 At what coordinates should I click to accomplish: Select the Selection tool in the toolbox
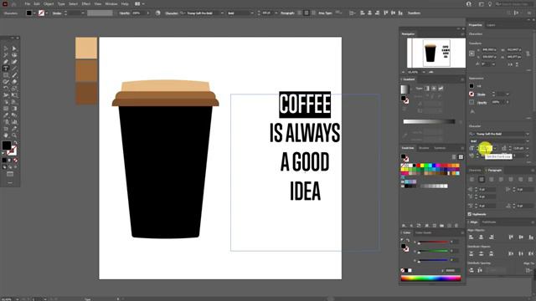(6, 48)
